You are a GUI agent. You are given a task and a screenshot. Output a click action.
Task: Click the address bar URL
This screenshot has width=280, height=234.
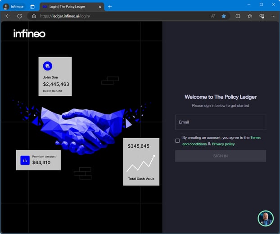65,16
